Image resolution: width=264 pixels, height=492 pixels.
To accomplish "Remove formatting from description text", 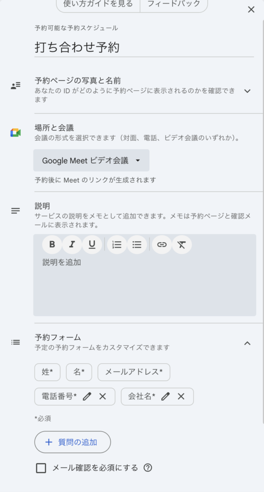I will (x=181, y=245).
